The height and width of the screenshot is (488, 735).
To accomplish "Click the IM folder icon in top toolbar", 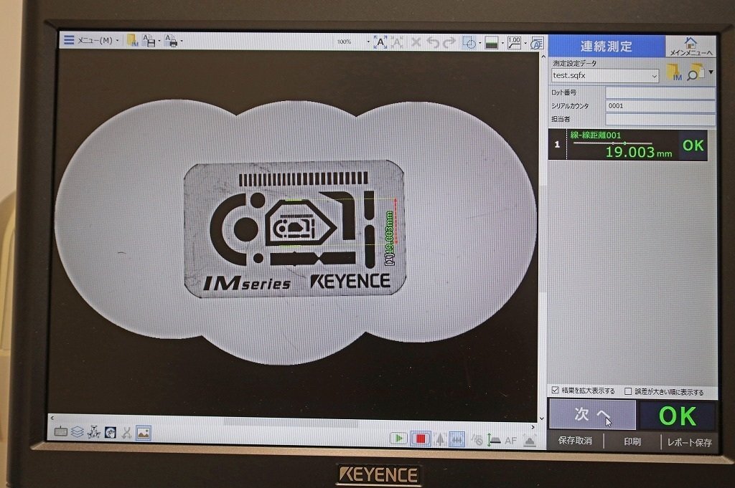I will (133, 41).
